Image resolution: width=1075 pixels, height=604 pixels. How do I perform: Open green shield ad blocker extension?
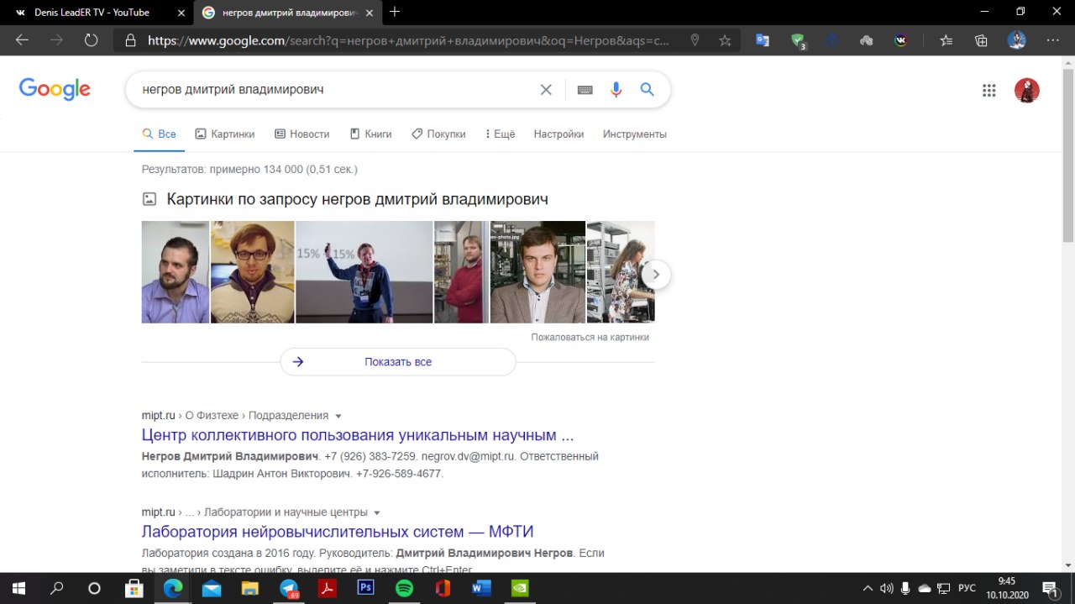tap(799, 40)
